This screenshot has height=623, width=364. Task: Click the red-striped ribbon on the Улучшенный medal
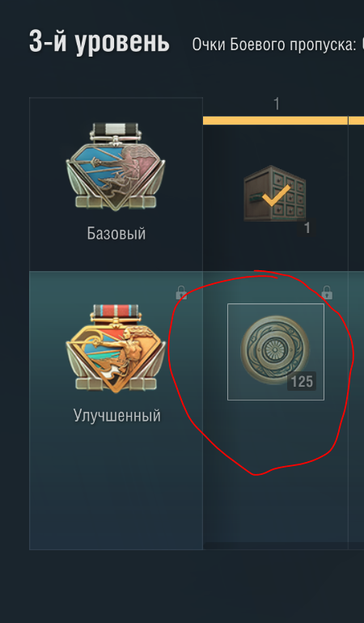point(115,311)
